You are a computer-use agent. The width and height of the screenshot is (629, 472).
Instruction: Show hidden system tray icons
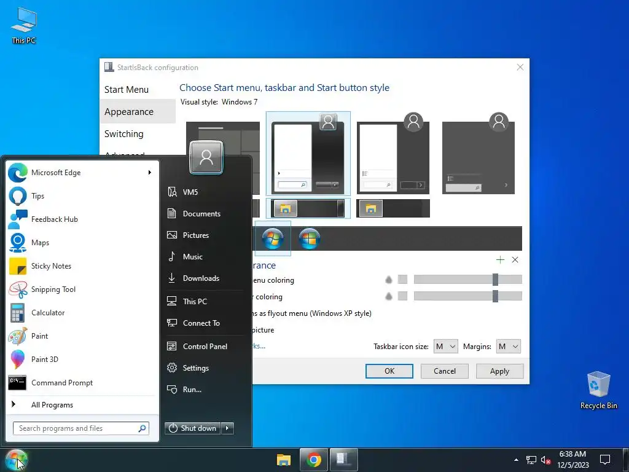(516, 460)
